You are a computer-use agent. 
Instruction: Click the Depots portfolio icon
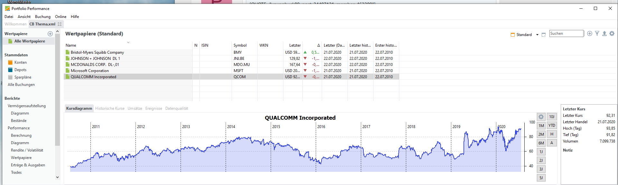10,70
